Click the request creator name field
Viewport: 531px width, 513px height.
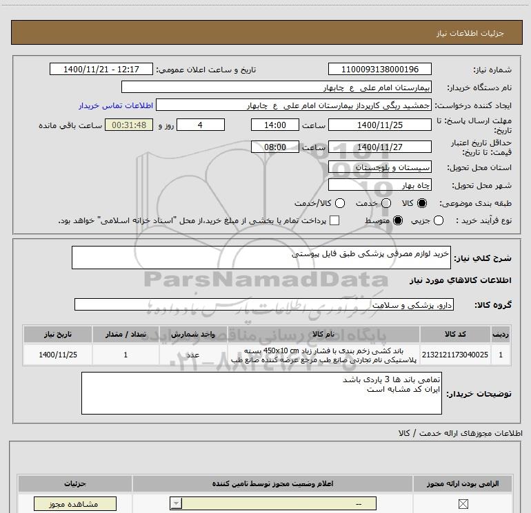(294, 105)
